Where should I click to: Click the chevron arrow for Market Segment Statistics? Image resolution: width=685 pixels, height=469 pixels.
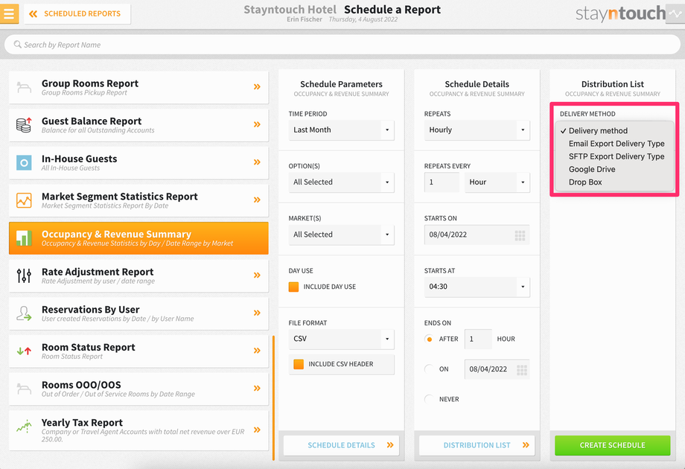[257, 200]
